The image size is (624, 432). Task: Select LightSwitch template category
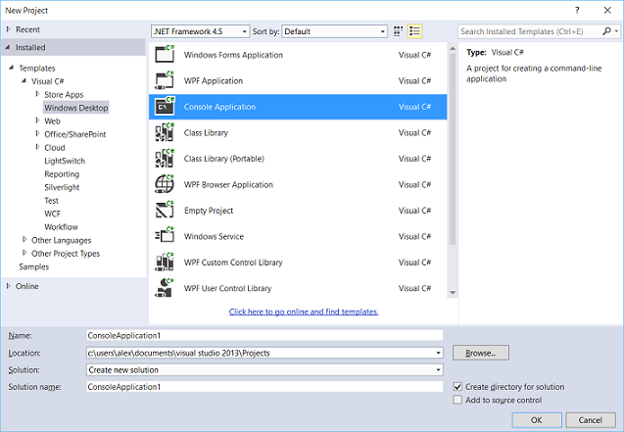pyautogui.click(x=65, y=161)
